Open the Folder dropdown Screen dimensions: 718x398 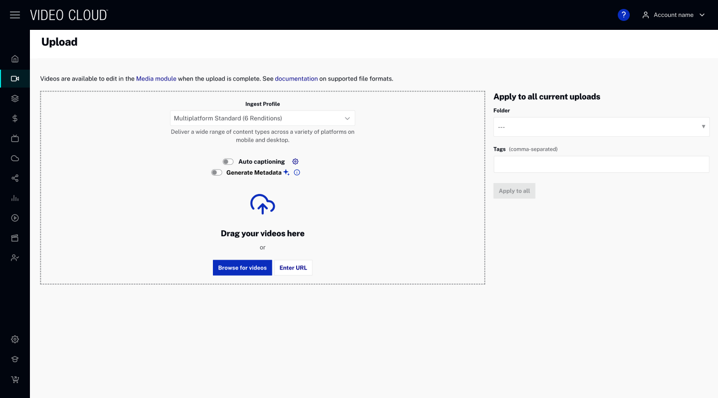(601, 127)
